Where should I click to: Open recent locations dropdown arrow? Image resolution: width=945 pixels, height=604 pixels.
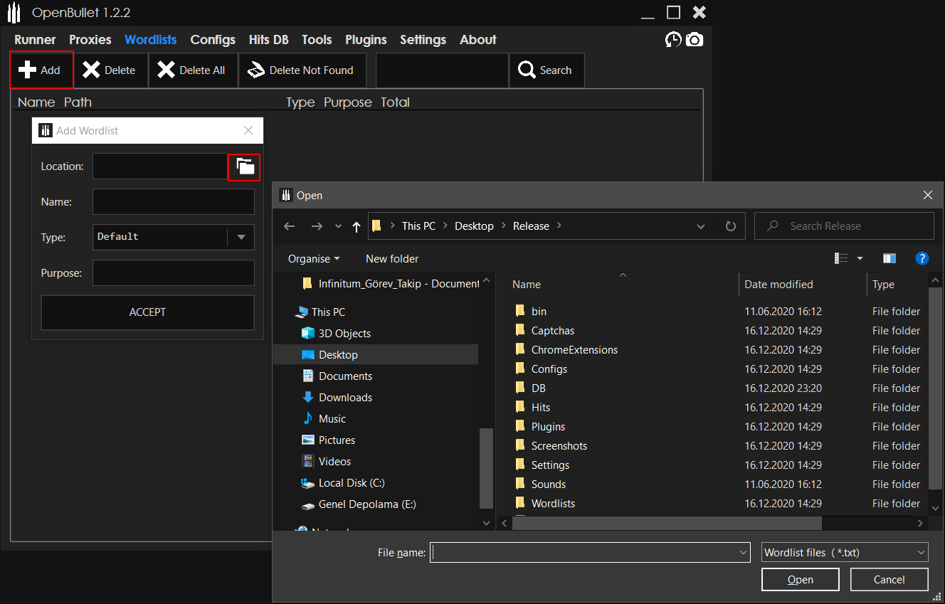coord(338,226)
